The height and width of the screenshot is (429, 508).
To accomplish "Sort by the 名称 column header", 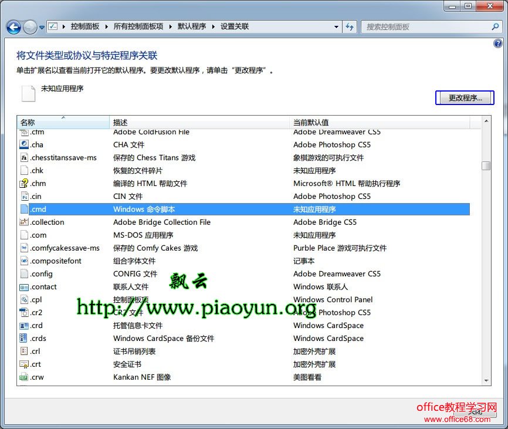I will [x=63, y=122].
